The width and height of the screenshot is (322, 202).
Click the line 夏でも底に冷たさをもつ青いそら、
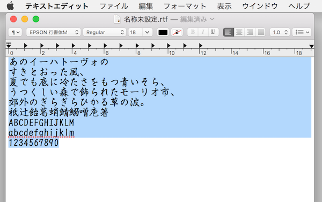pos(87,82)
